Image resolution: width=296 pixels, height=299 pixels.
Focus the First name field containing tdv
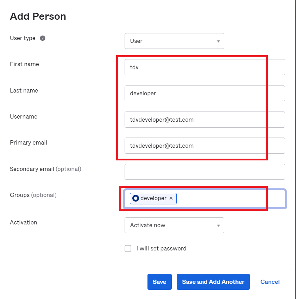pyautogui.click(x=205, y=67)
